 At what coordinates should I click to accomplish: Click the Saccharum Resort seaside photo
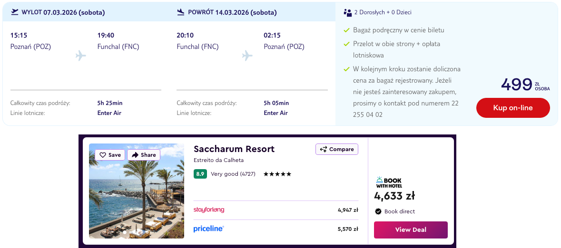tap(137, 200)
